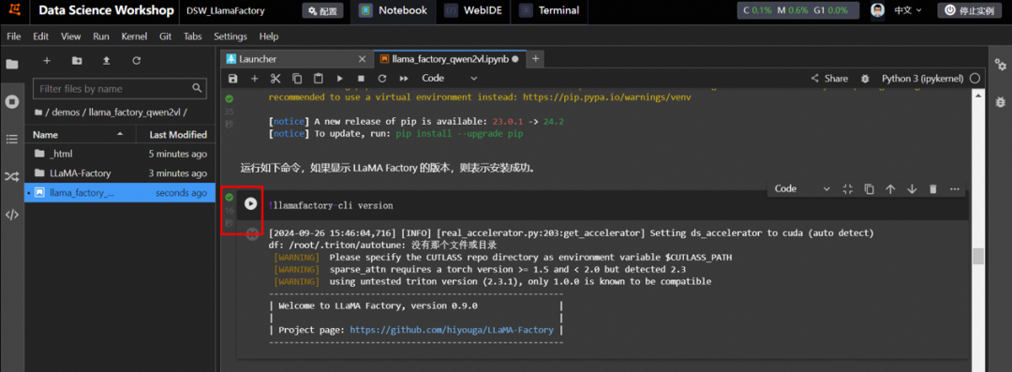Click the 停止实例 stop instance button
Screen dimensions: 1012x372
point(970,10)
